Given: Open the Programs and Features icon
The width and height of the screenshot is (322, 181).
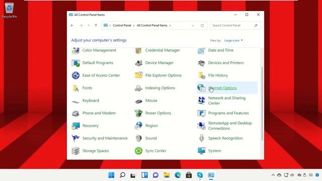Looking at the screenshot, I should click(x=201, y=113).
